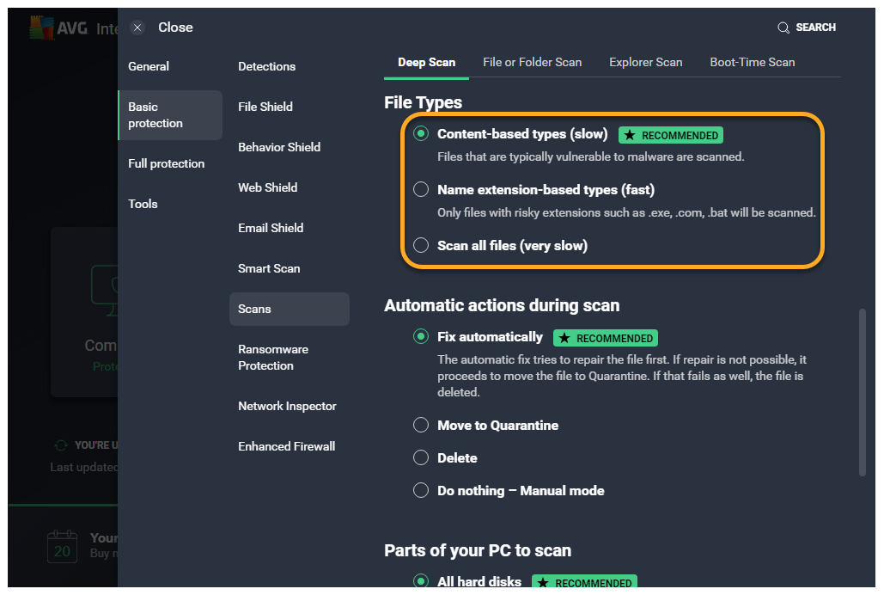Click the refresh update icon
This screenshot has height=595, width=884.
click(x=60, y=445)
